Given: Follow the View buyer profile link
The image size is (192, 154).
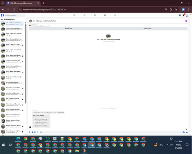Looking at the screenshot, I should (x=113, y=108).
